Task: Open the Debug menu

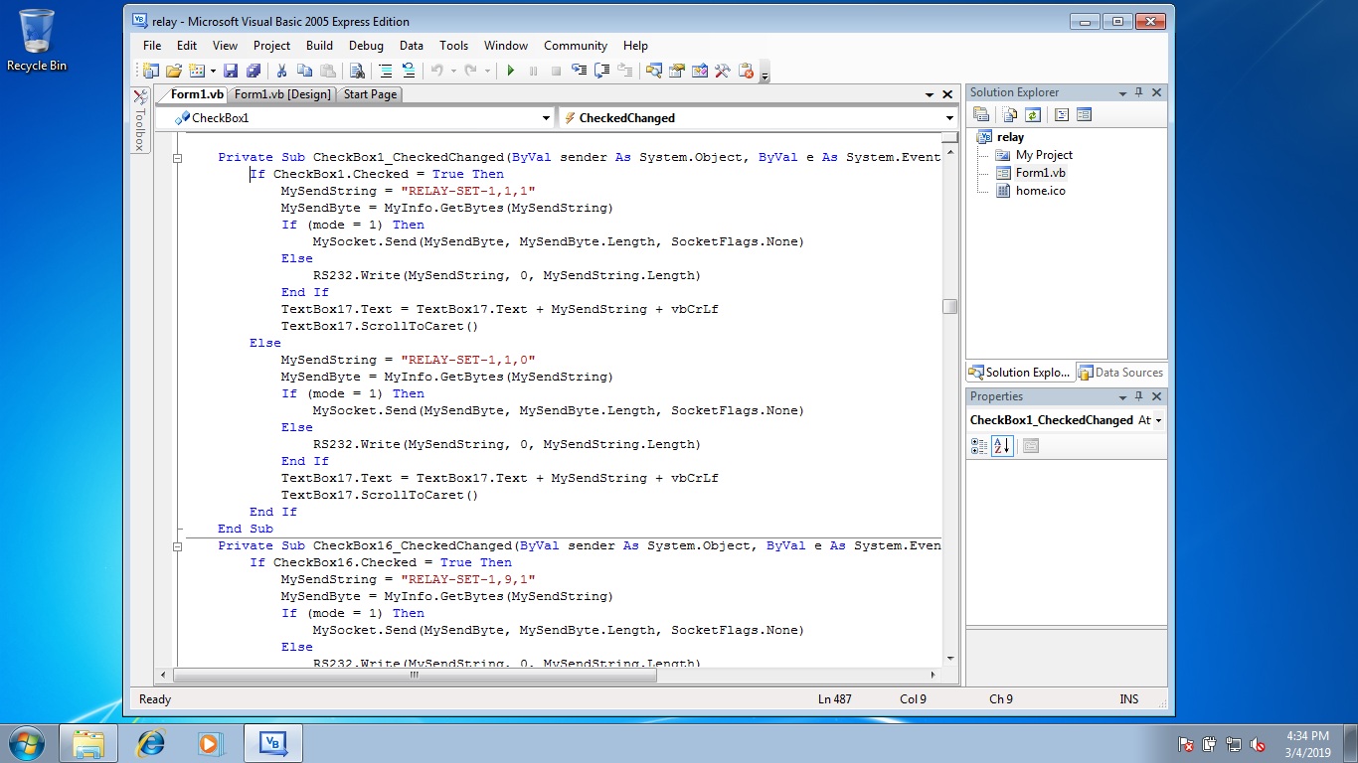Action: point(366,46)
